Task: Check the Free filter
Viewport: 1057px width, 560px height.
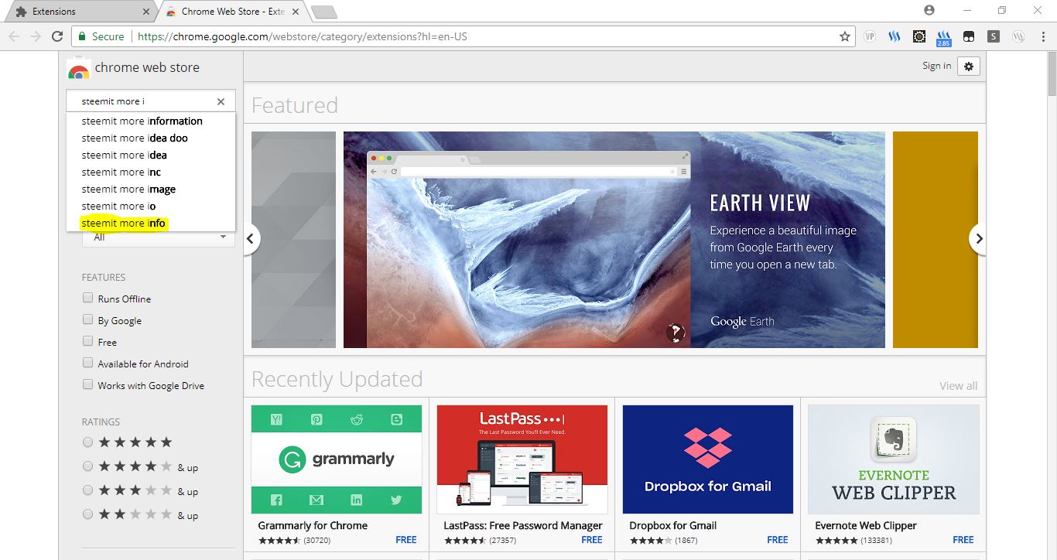Action: click(87, 342)
